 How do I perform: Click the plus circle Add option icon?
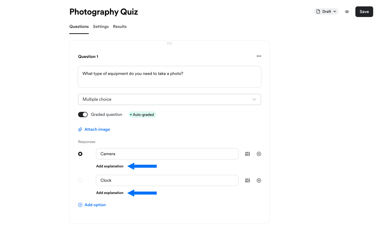coord(80,205)
